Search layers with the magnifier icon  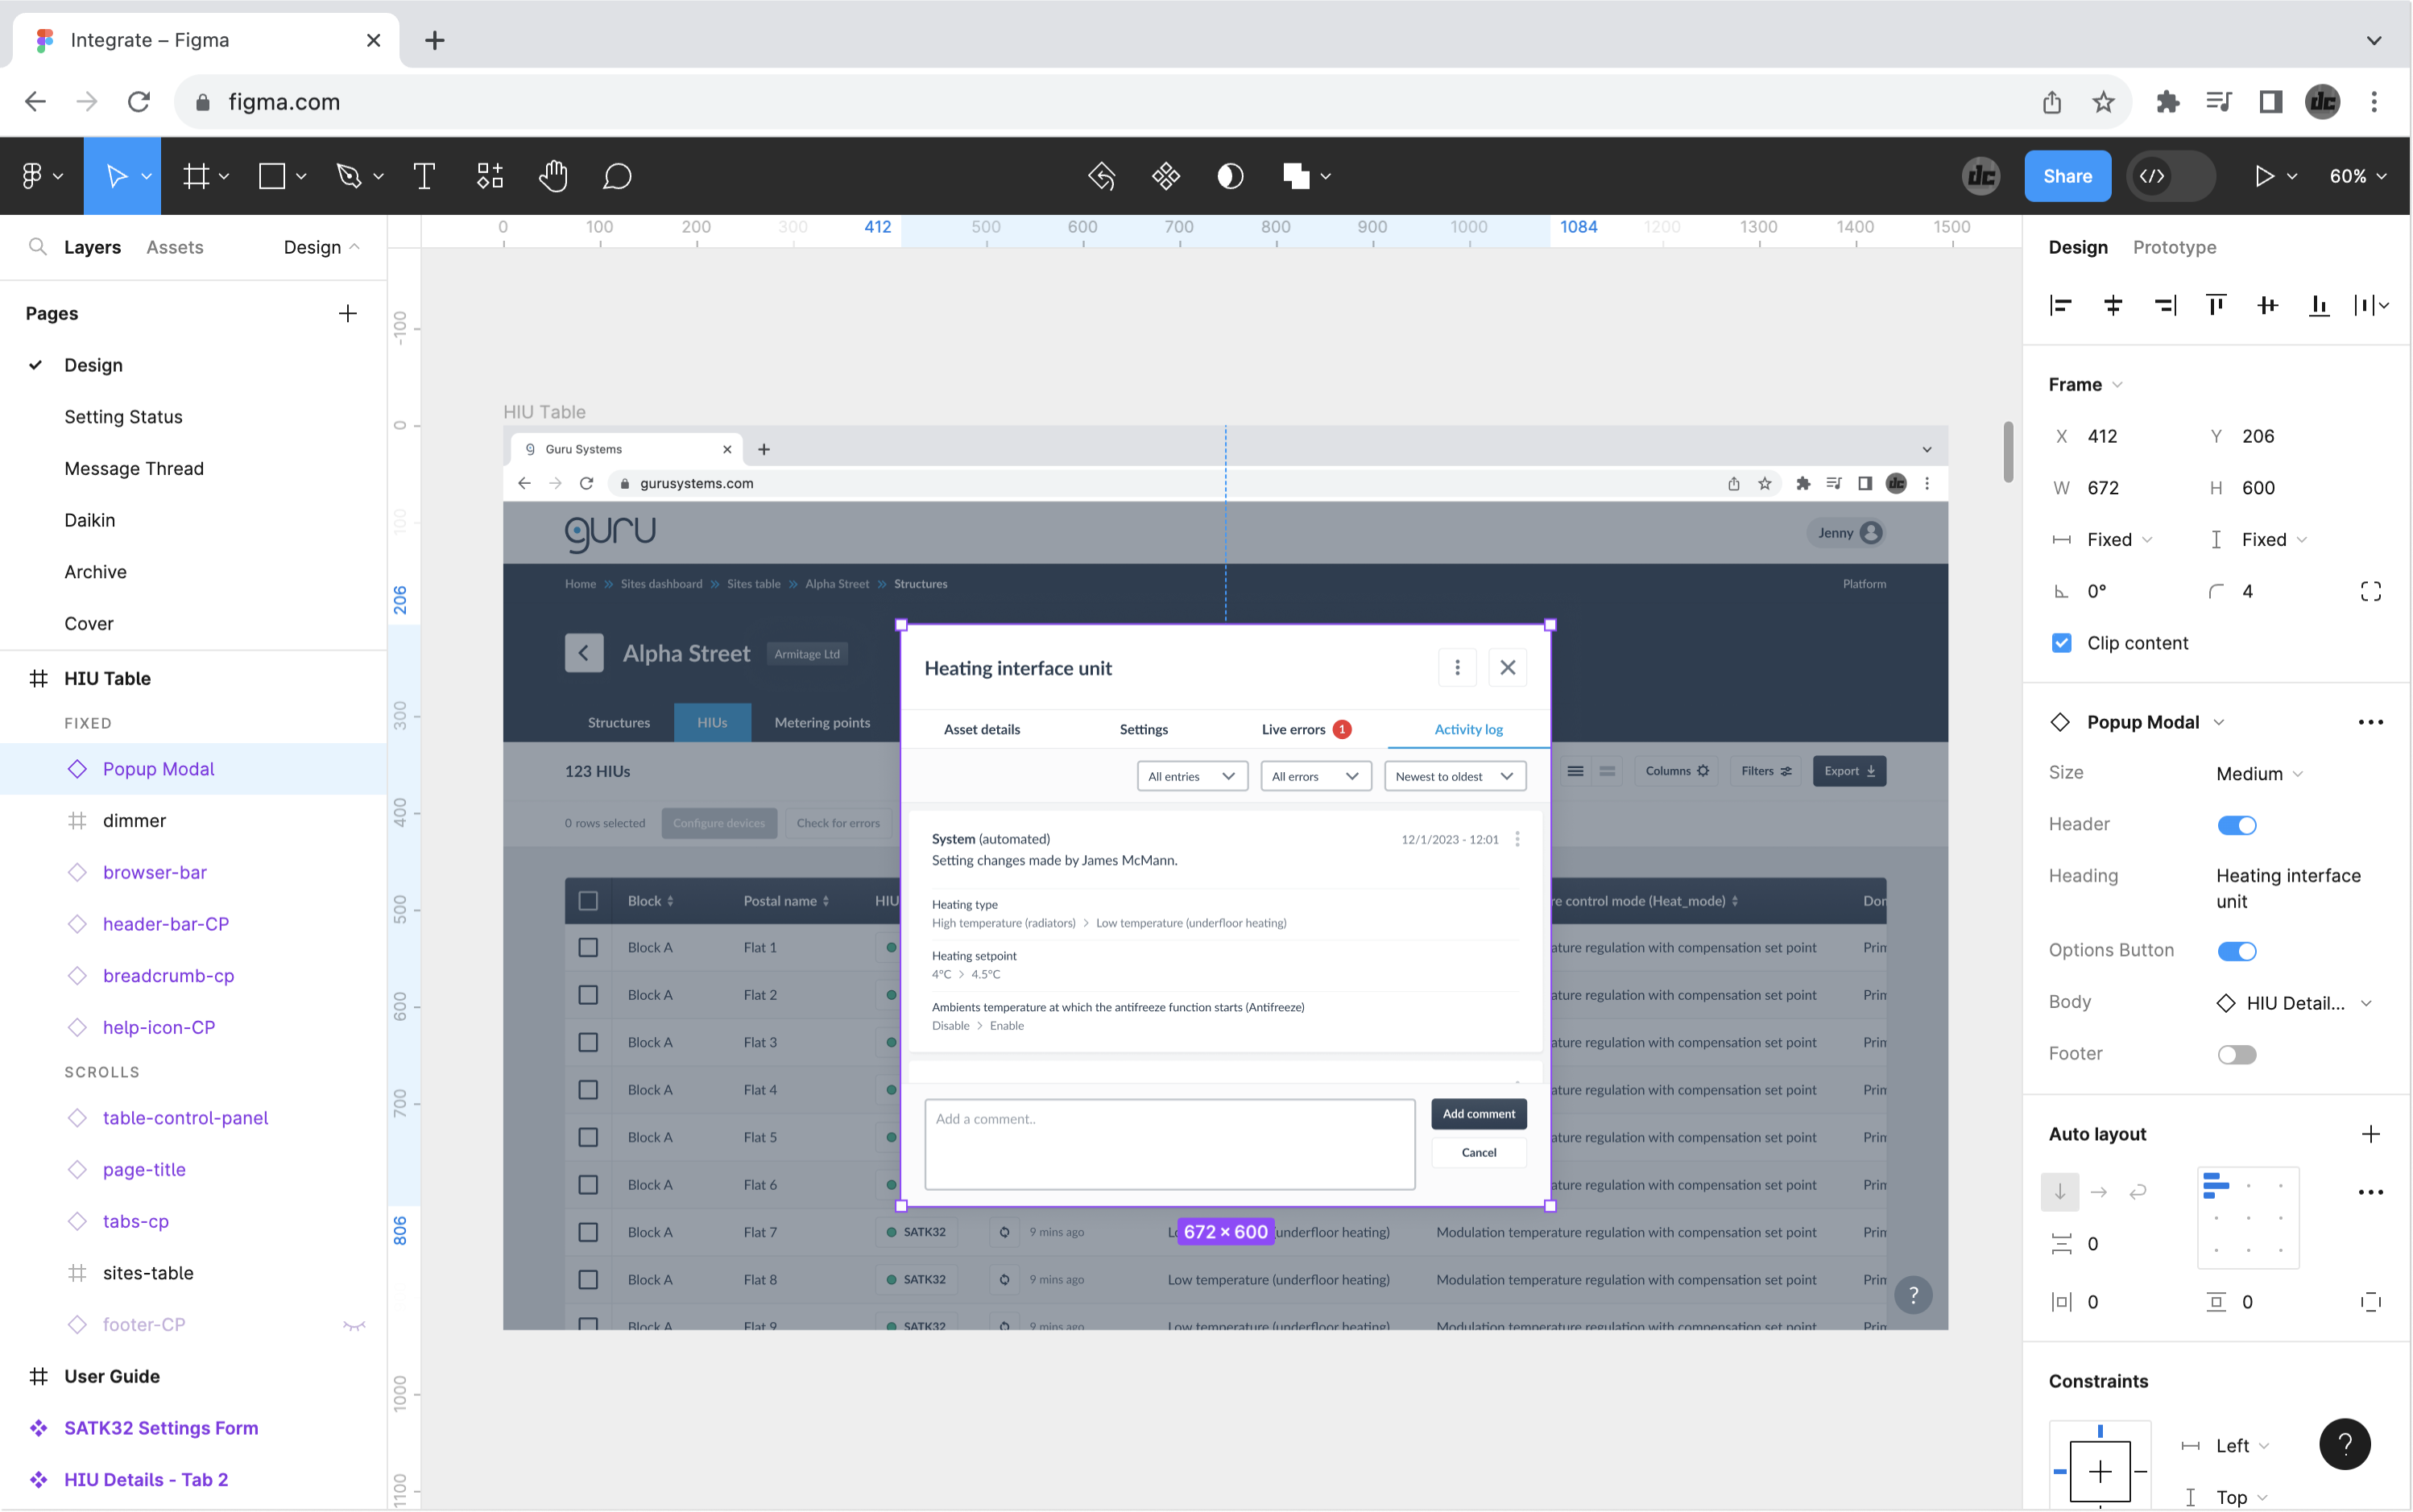click(38, 246)
